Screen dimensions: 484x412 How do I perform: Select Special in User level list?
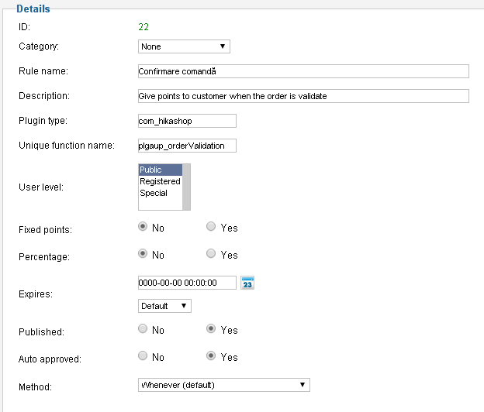pos(154,193)
